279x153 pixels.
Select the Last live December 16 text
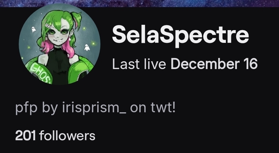(185, 64)
